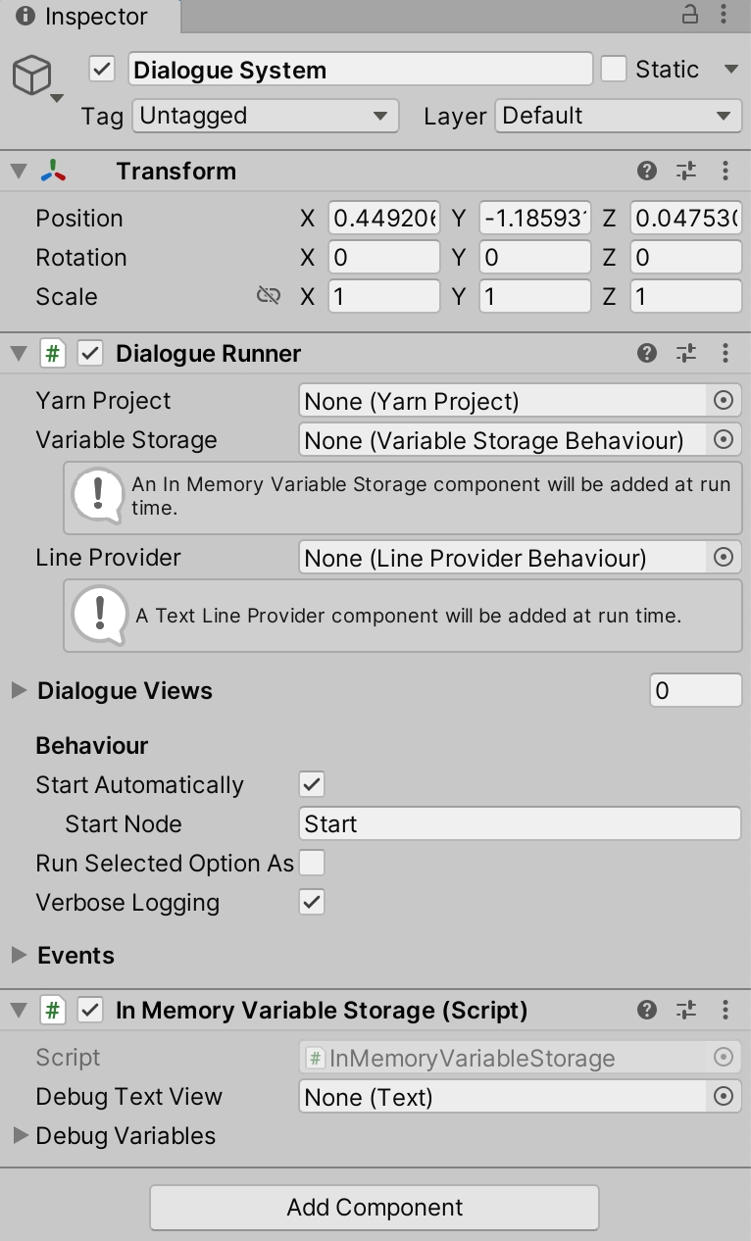
Task: Disable Start Automatically checkbox
Action: (312, 785)
